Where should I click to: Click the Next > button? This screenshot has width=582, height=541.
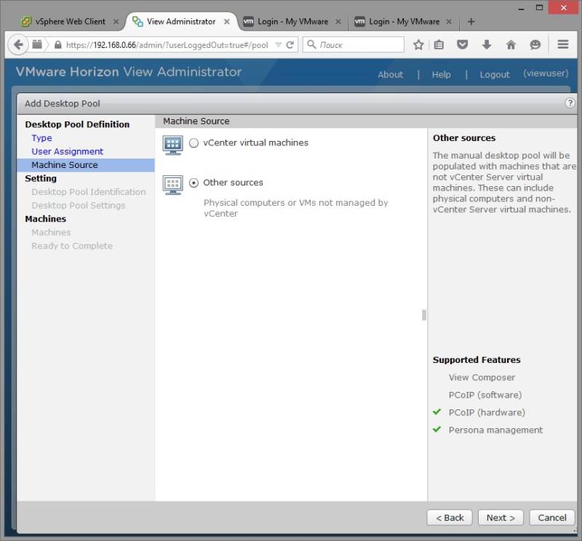tap(501, 517)
